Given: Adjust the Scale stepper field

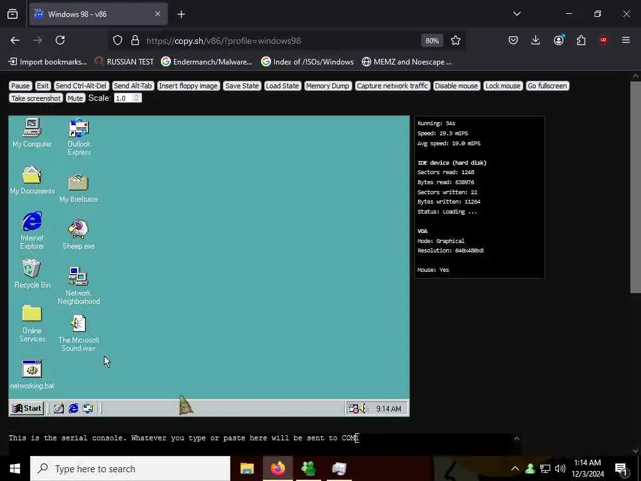Looking at the screenshot, I should [x=128, y=98].
